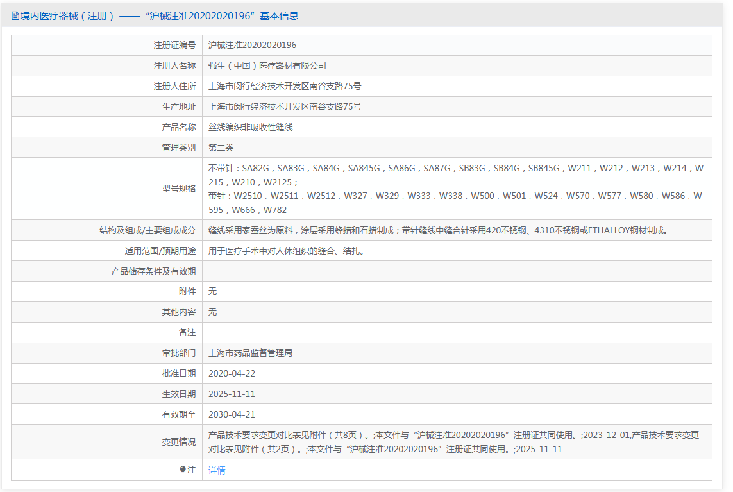Image resolution: width=733 pixels, height=492 pixels.
Task: Click the document icon beside 境内医疗器械 title
Action: 15,16
